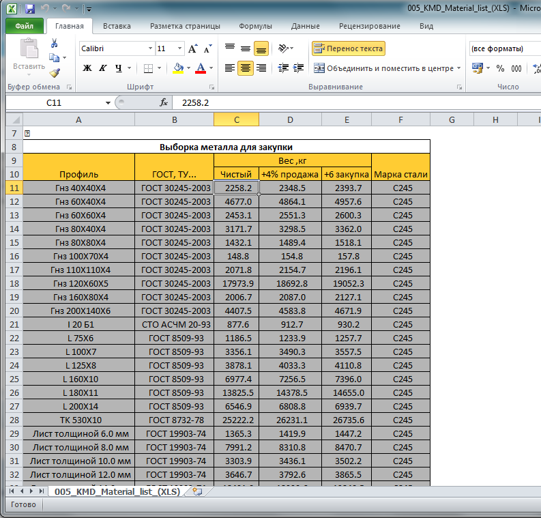Click the Save icon in quick access toolbar
541x518 pixels.
point(29,9)
